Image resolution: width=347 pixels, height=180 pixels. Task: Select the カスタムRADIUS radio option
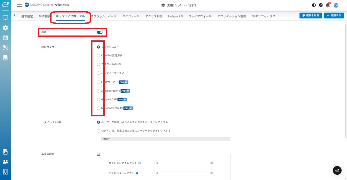(98, 64)
